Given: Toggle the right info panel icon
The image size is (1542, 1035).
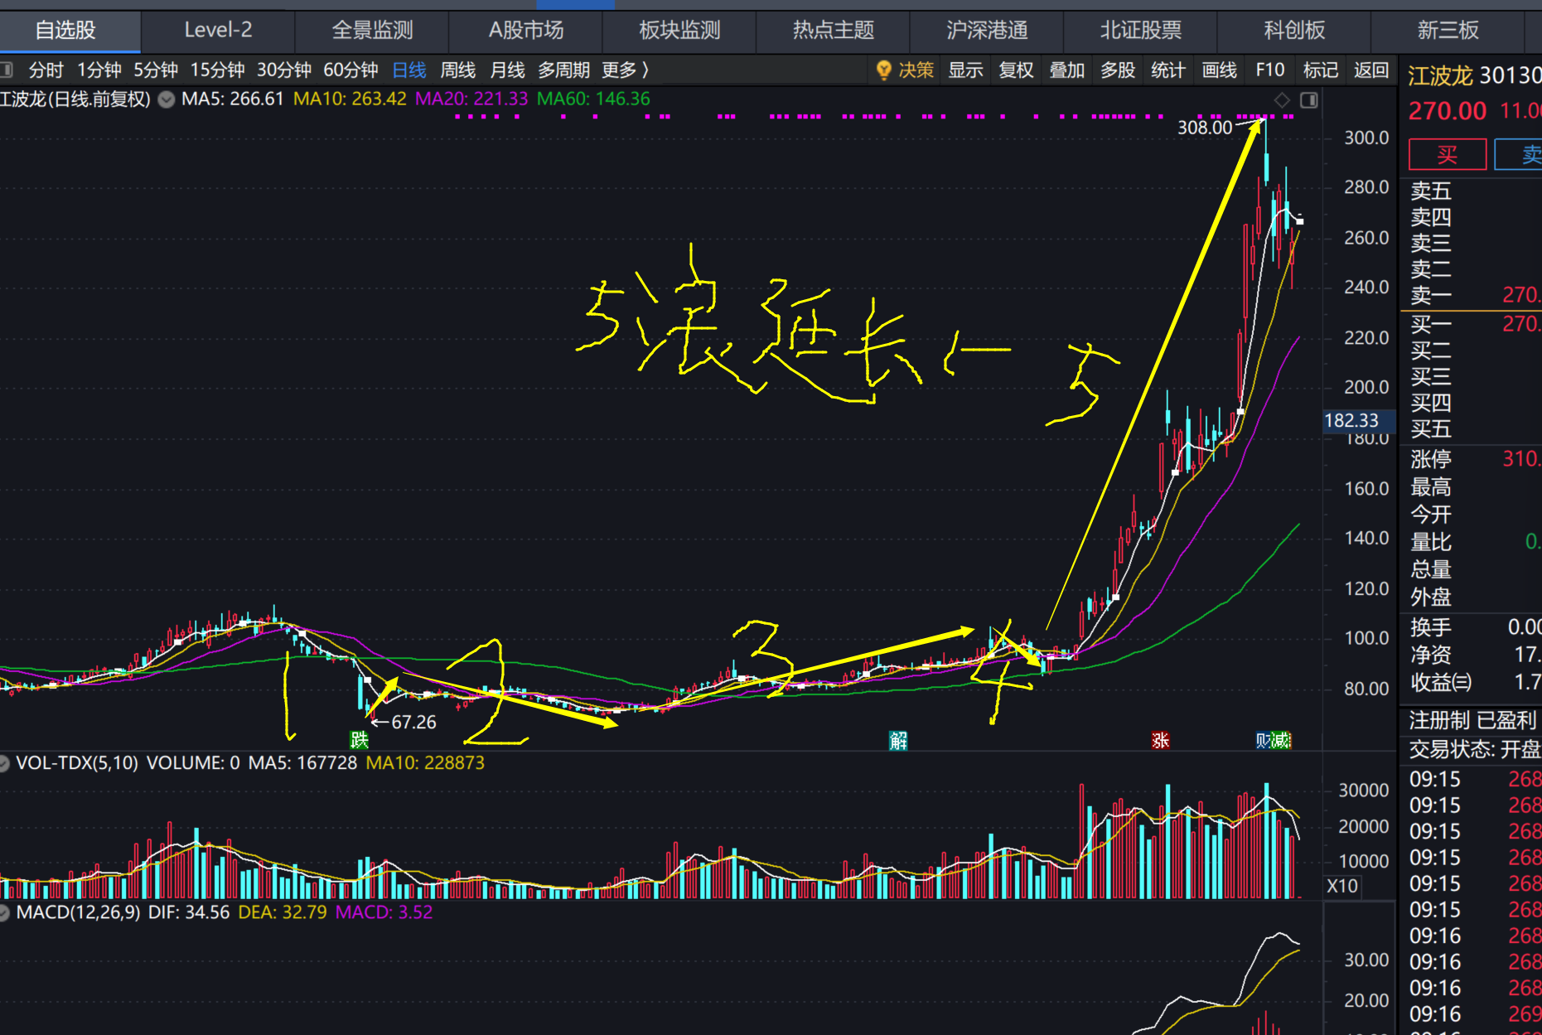Looking at the screenshot, I should pyautogui.click(x=1309, y=100).
